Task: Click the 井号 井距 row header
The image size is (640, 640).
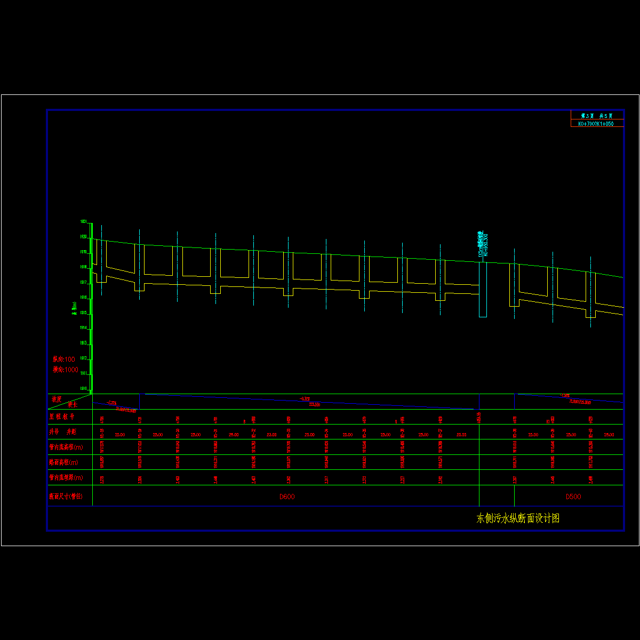Action: (63, 431)
